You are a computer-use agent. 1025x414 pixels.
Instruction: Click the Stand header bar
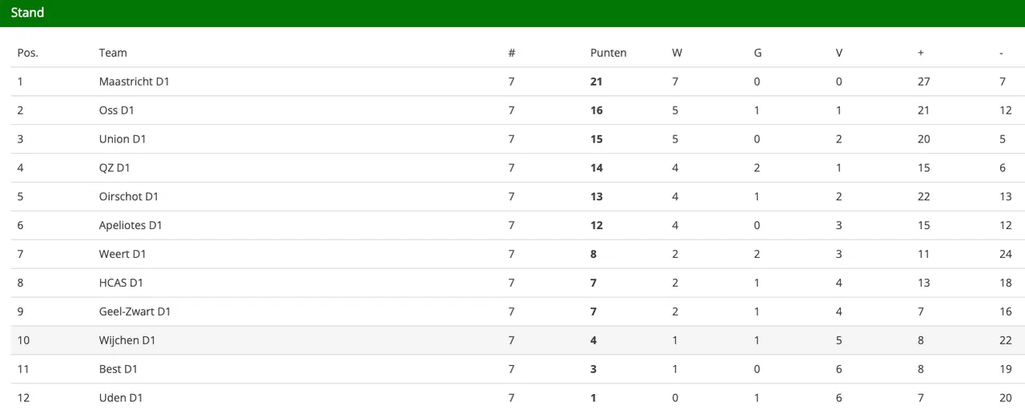click(512, 13)
